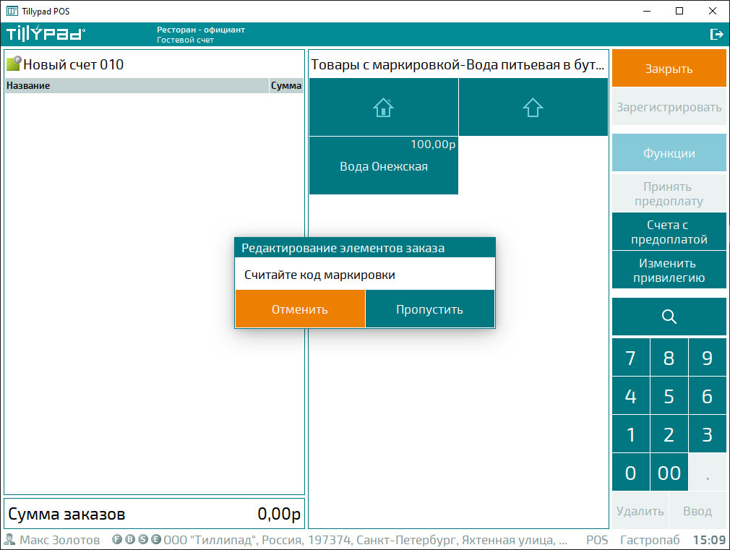Click the Товары с маркировкой breadcrumb title

point(458,64)
